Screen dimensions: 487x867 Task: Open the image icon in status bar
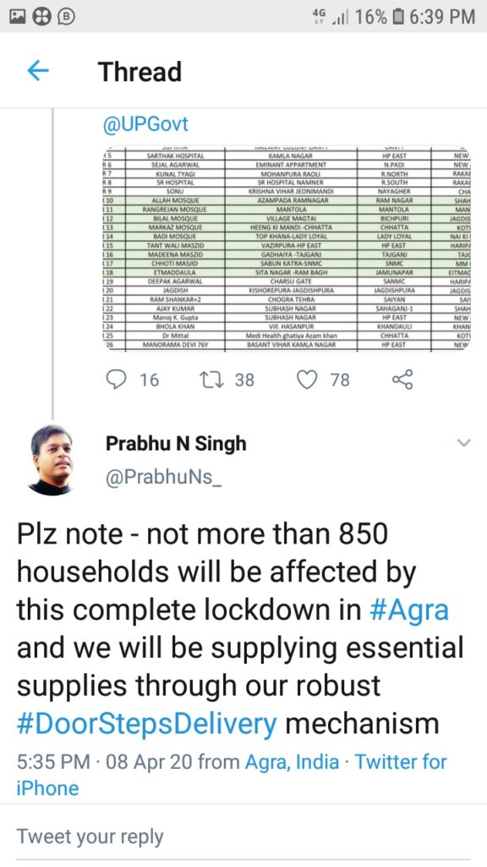(x=18, y=17)
